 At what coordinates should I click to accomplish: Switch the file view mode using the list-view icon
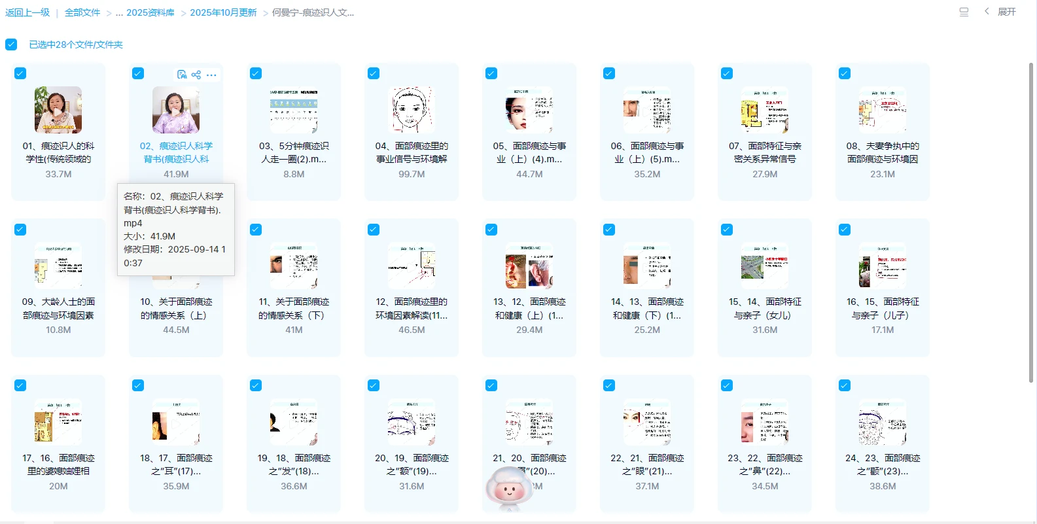coord(964,12)
